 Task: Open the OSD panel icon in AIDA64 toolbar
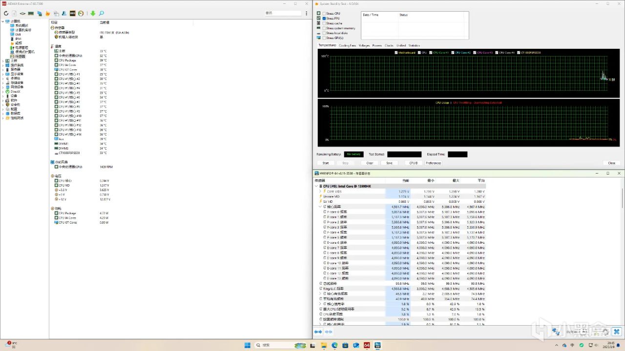pos(73,13)
